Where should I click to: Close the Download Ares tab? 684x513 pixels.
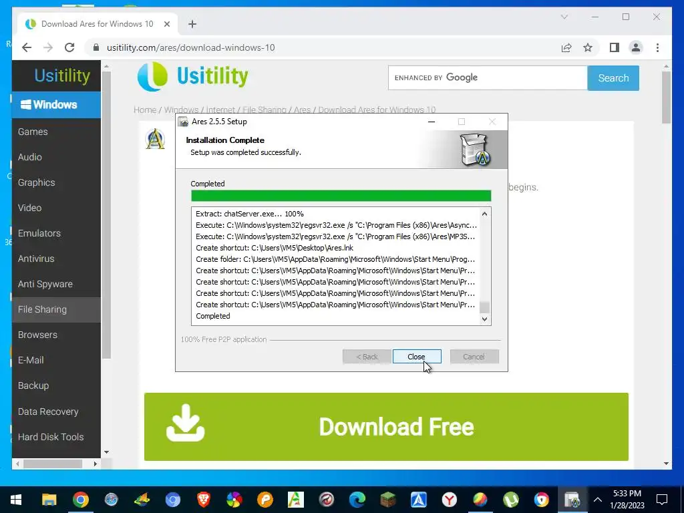point(166,24)
